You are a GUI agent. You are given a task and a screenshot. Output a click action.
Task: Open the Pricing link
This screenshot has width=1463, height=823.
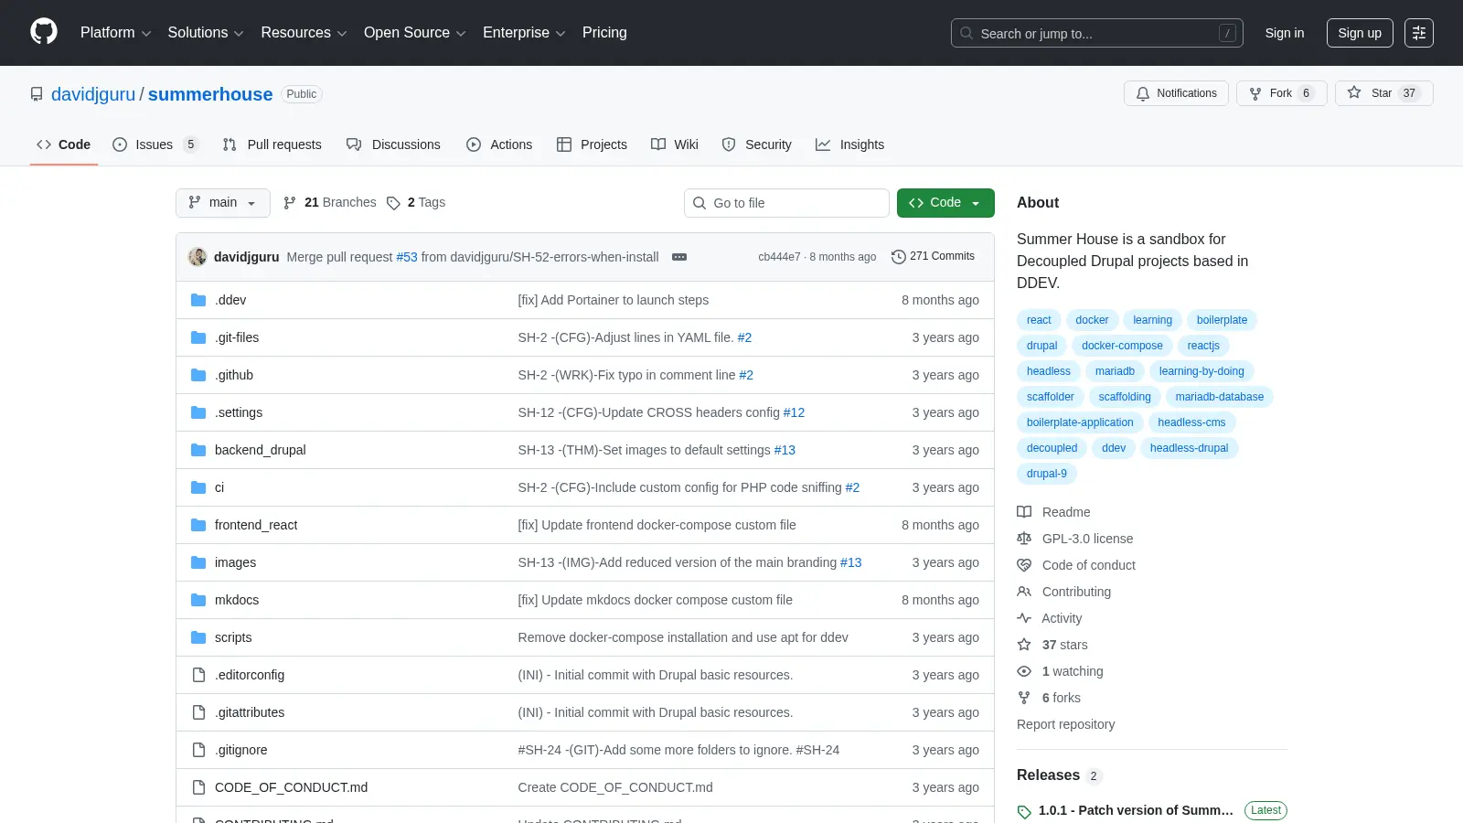[604, 33]
